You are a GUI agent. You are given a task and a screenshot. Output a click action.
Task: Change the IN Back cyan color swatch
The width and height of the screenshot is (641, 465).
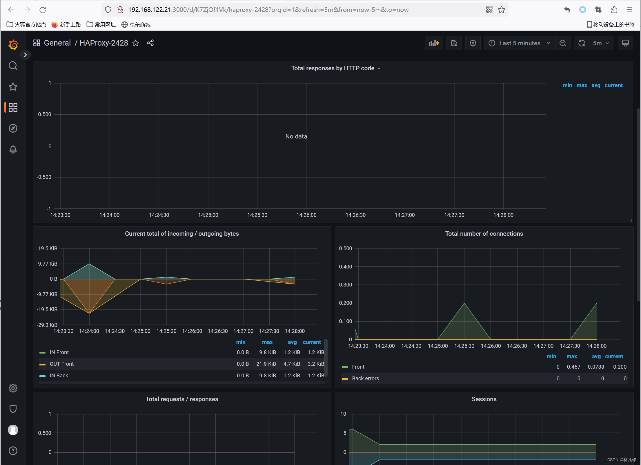pos(42,376)
